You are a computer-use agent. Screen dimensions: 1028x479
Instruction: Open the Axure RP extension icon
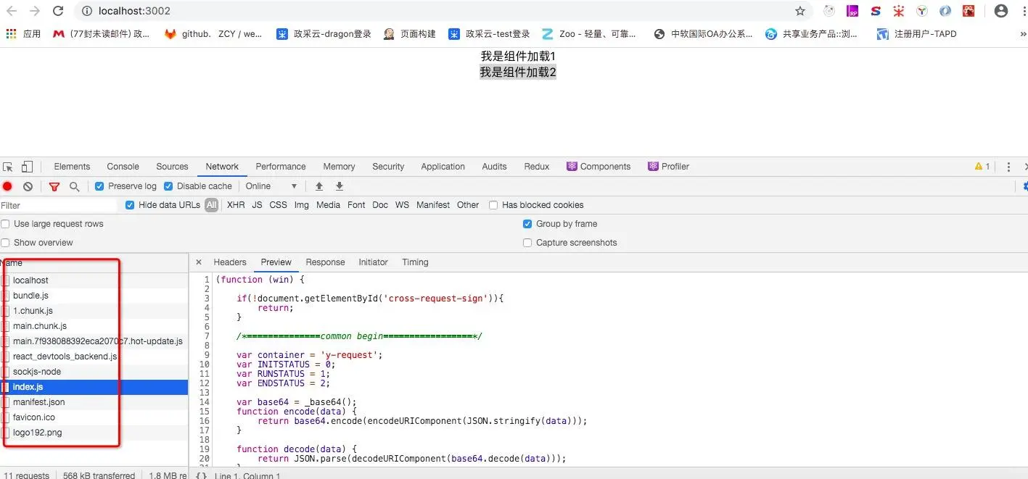click(x=852, y=11)
